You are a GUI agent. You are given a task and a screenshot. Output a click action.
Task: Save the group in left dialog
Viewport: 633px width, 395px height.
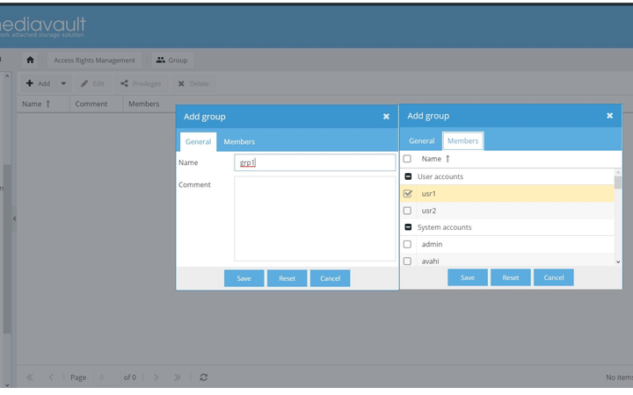tap(244, 278)
